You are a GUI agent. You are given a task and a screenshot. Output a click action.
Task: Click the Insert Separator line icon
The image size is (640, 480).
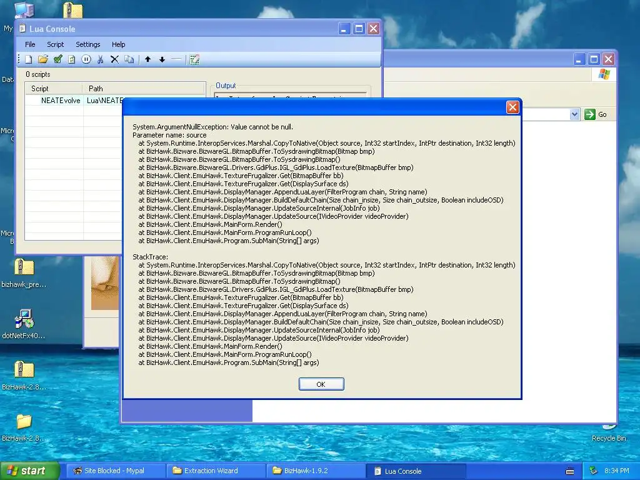click(x=176, y=59)
